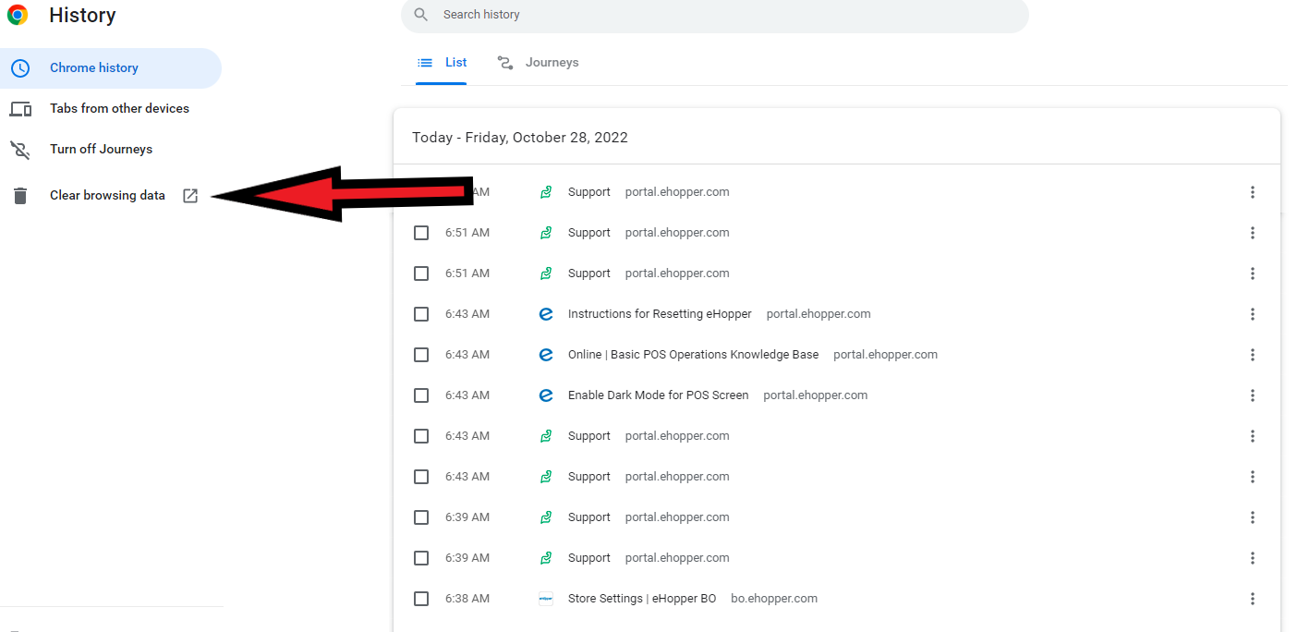Click the Chrome logo beside History
This screenshot has height=632, width=1310.
pos(18,15)
